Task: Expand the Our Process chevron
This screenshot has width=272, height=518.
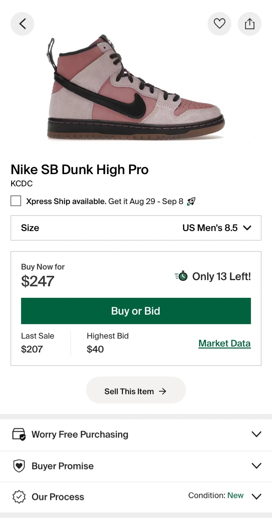Action: click(256, 497)
